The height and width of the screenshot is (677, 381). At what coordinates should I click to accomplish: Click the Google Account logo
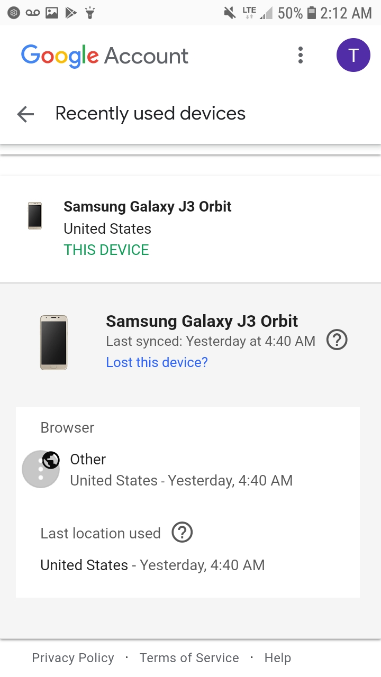tap(105, 56)
